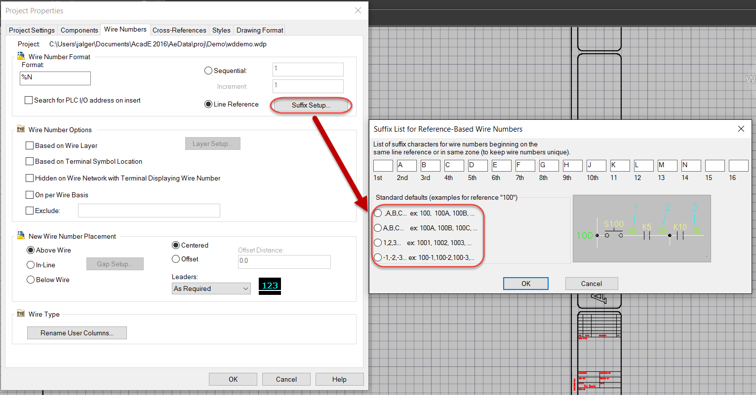Enable Search for PLC I/O address on insert
756x395 pixels.
click(29, 100)
